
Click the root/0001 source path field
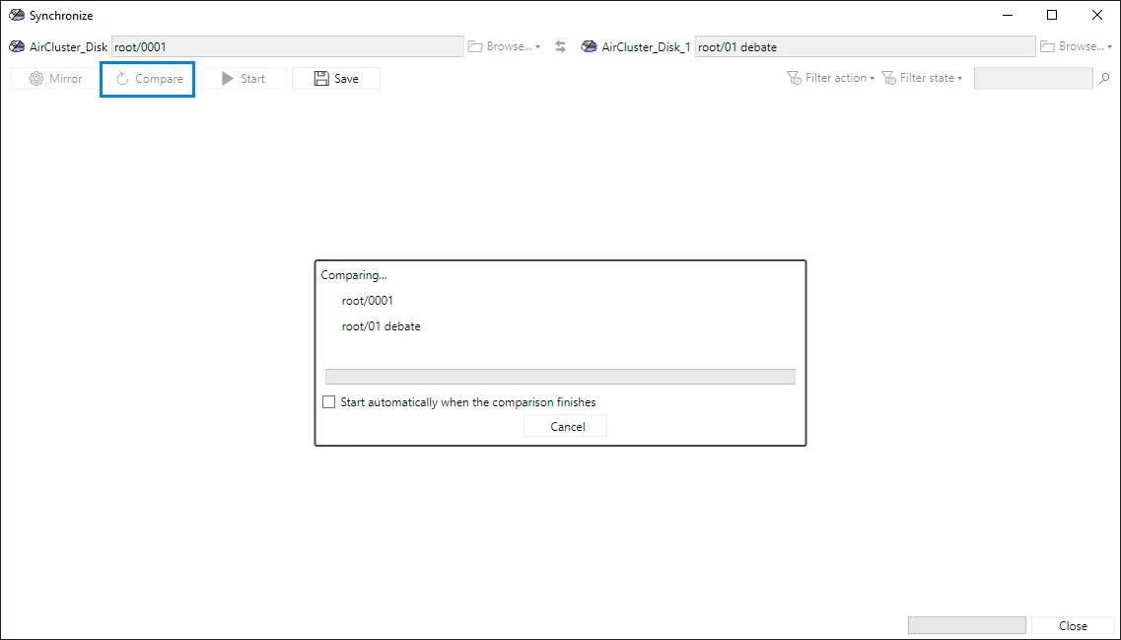(288, 46)
